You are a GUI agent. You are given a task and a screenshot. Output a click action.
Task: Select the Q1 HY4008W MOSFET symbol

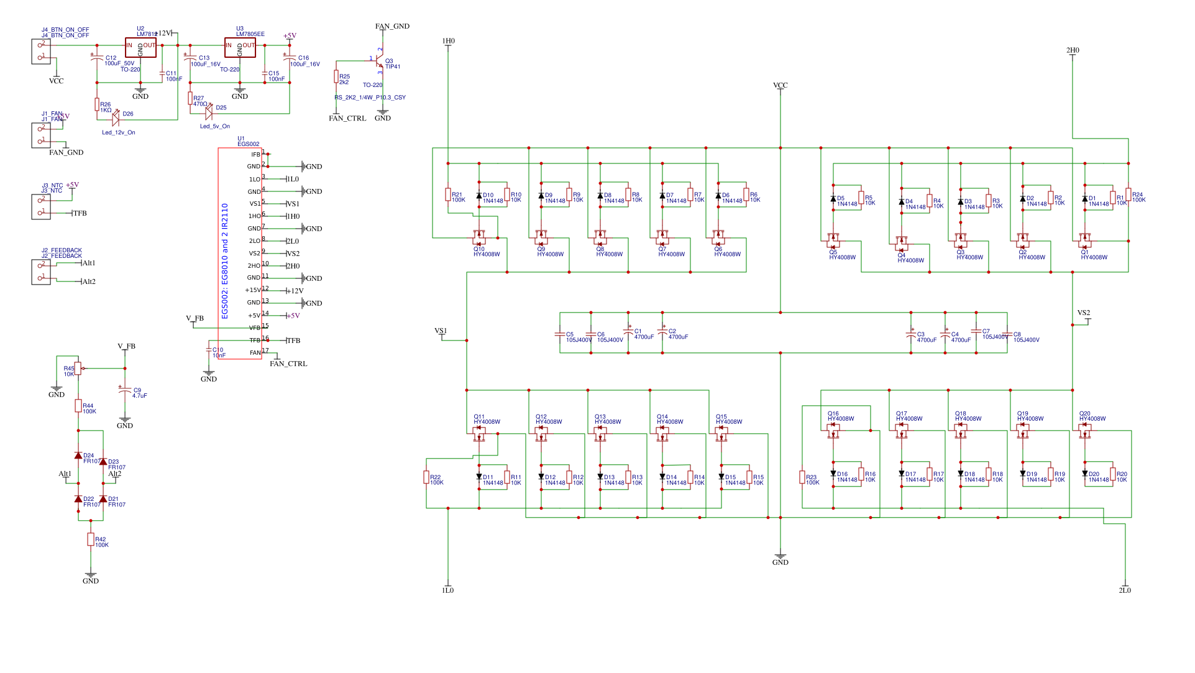pyautogui.click(x=1085, y=240)
